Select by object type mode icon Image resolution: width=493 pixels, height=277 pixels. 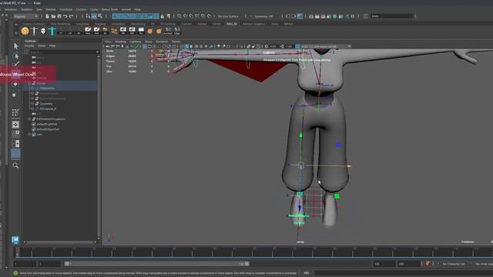tap(94, 16)
